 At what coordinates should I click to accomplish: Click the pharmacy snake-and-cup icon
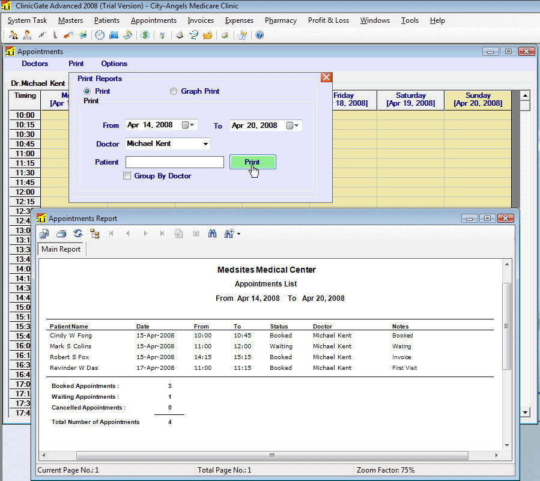click(194, 35)
